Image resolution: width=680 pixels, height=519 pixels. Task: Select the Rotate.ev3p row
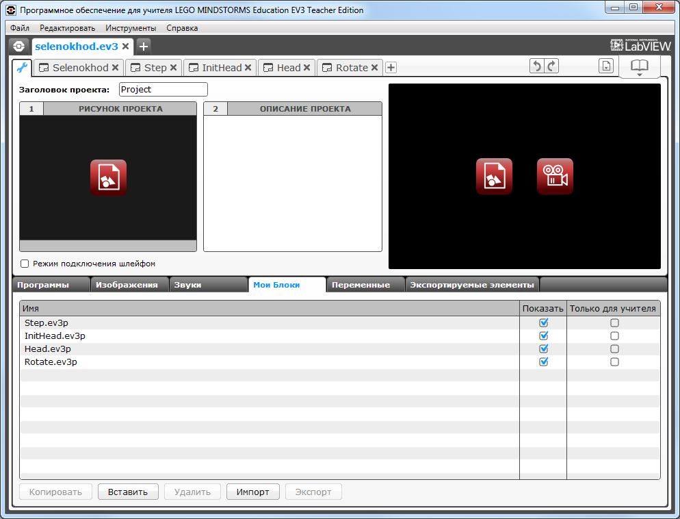coord(340,362)
